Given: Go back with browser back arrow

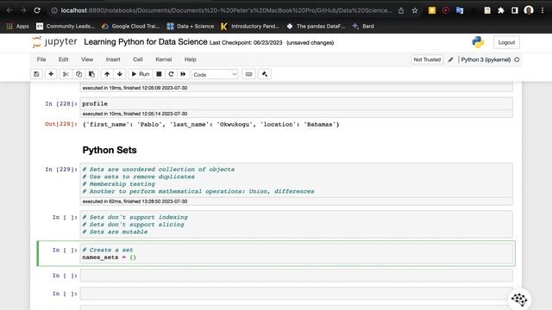Looking at the screenshot, I should pos(9,10).
